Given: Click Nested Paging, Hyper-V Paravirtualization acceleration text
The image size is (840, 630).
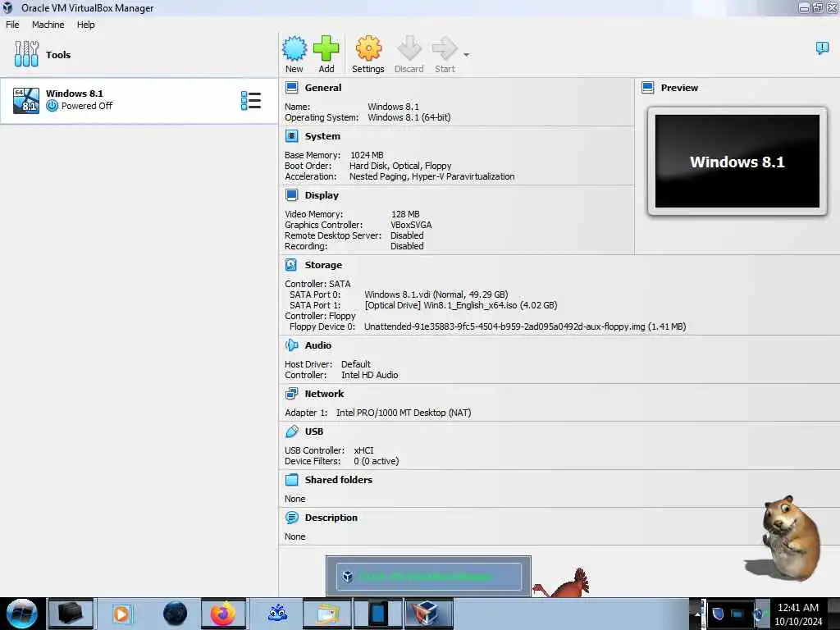Looking at the screenshot, I should click(x=431, y=177).
